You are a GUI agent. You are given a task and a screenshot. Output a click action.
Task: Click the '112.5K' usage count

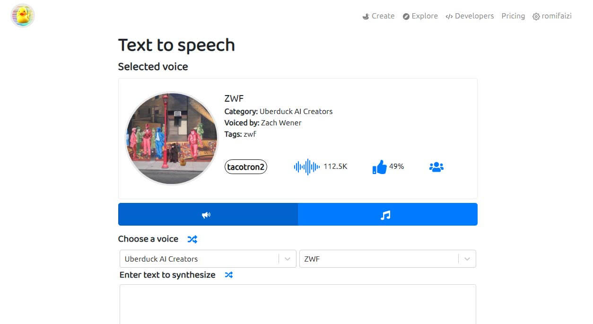tap(335, 166)
